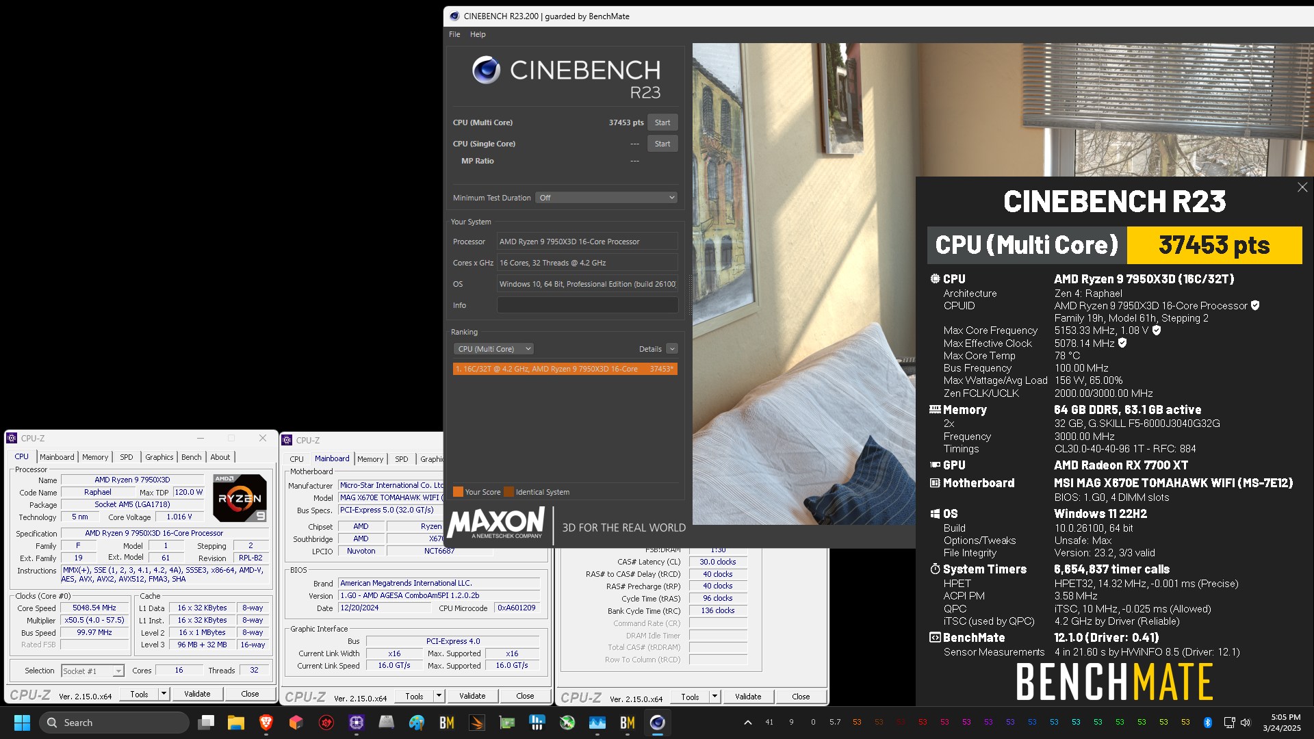Click the active Cinebench taskbar icon

pyautogui.click(x=658, y=723)
